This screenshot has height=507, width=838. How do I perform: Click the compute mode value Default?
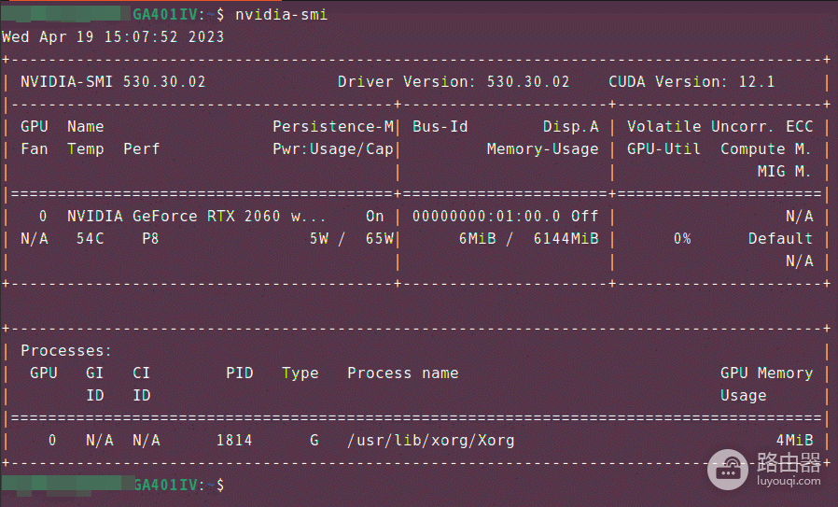780,239
